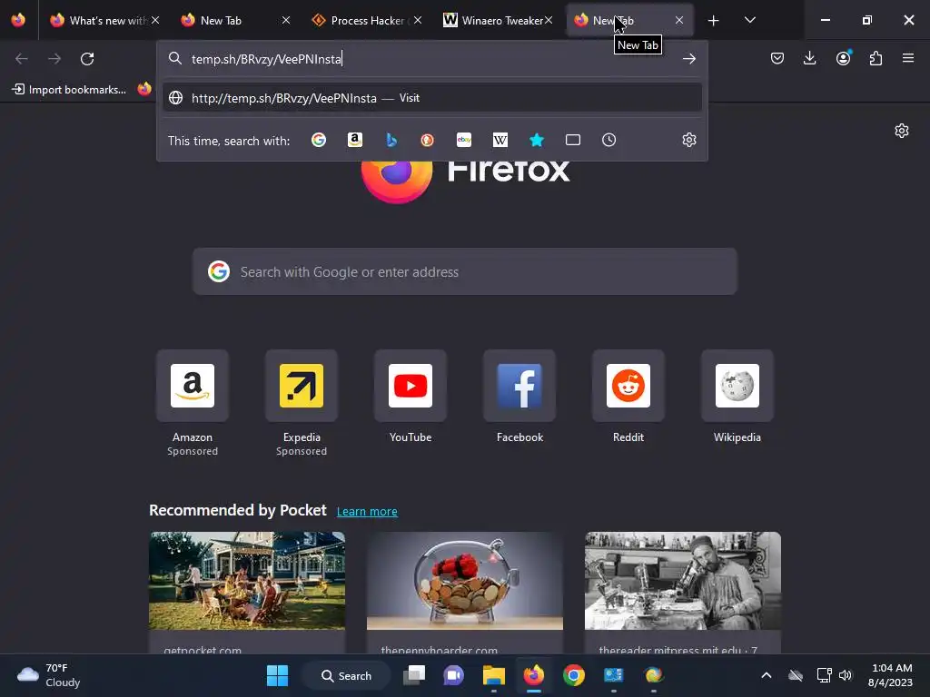Viewport: 930px width, 697px height.
Task: Click into the address bar text field
Action: pyautogui.click(x=433, y=59)
